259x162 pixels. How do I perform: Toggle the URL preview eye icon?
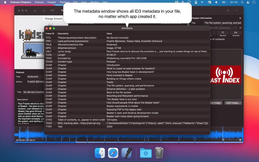pos(240,28)
